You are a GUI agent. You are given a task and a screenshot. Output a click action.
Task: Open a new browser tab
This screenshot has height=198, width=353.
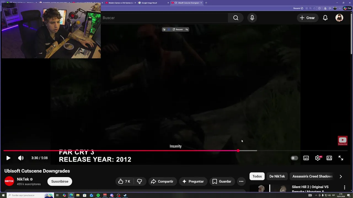point(206,3)
